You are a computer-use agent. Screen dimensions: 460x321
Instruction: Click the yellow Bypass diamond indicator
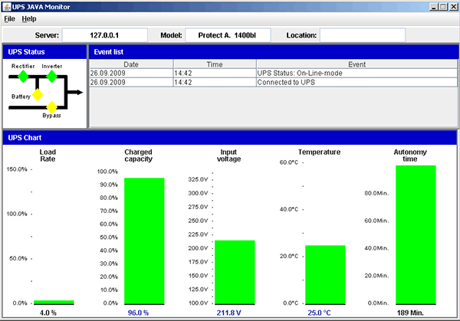(52, 107)
